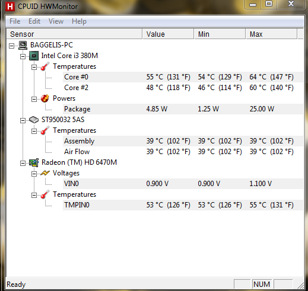Collapse the Voltages group
308x291 pixels.
(34, 174)
